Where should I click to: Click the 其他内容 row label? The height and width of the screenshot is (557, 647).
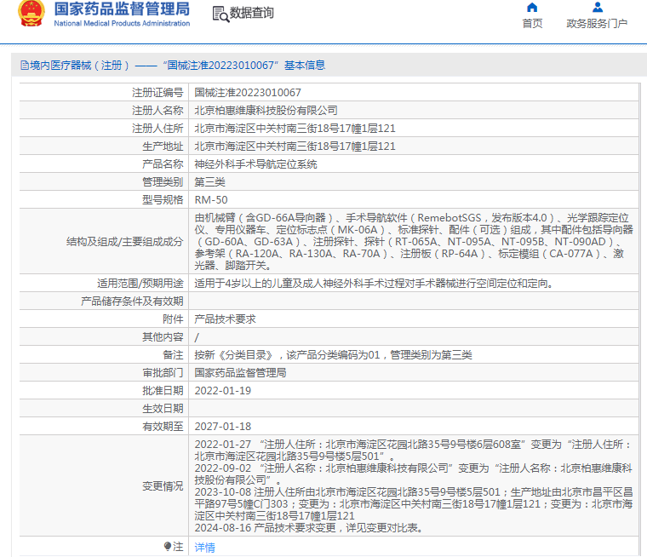point(163,337)
